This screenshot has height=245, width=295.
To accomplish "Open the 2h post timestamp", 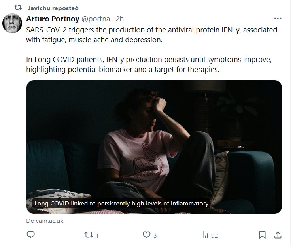I will point(119,19).
